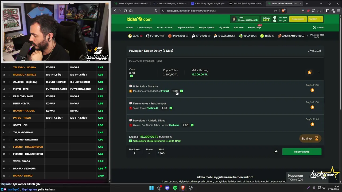This screenshot has width=342, height=192.
Task: Open Windows Start menu
Action: pyautogui.click(x=151, y=188)
